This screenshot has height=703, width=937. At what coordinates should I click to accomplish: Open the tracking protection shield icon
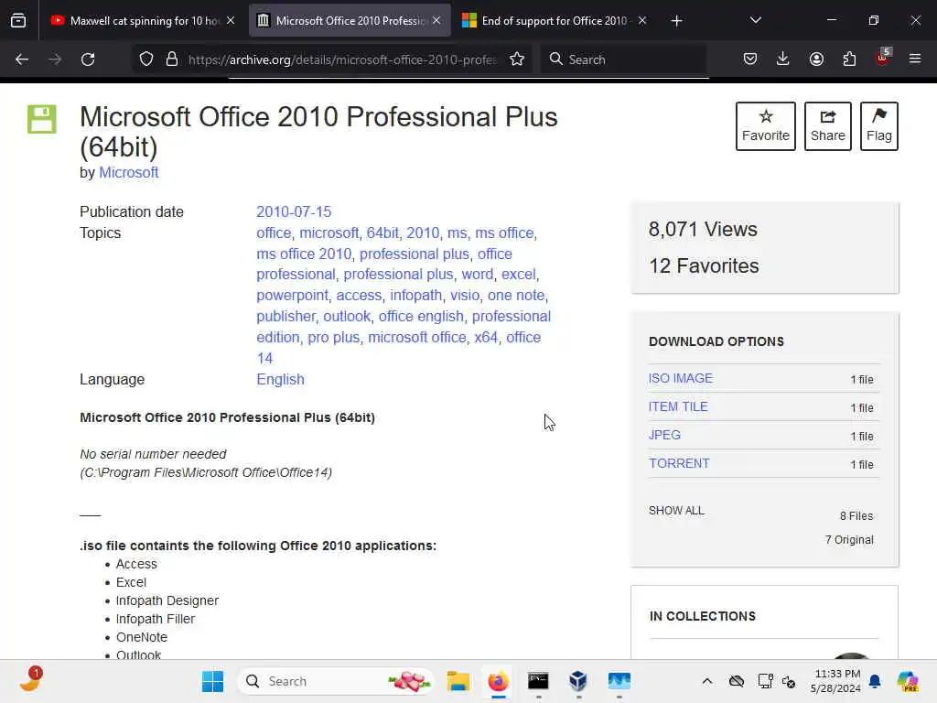146,59
